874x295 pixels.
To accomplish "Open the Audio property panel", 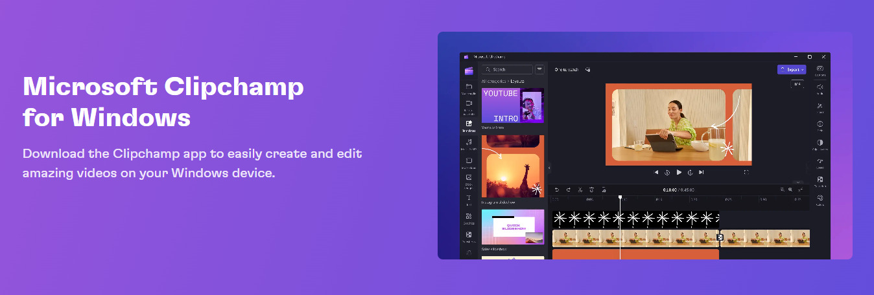I will click(820, 89).
